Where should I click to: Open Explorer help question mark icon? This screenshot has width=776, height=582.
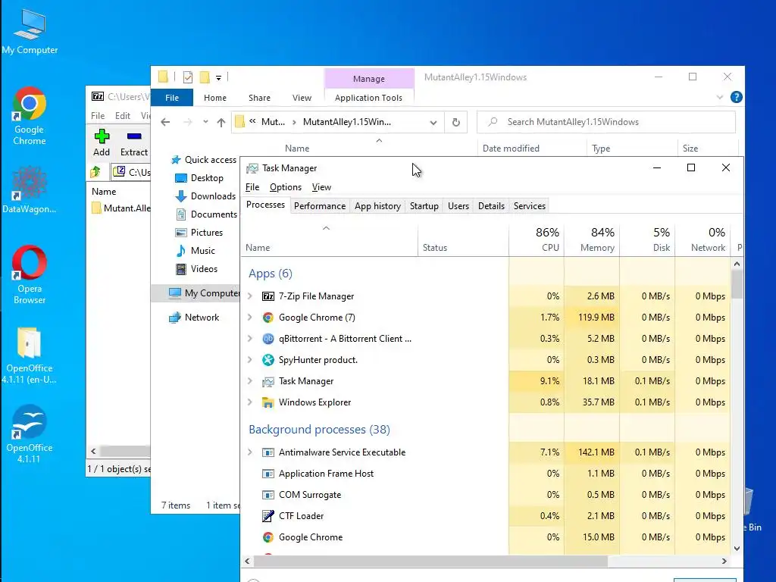pos(737,97)
